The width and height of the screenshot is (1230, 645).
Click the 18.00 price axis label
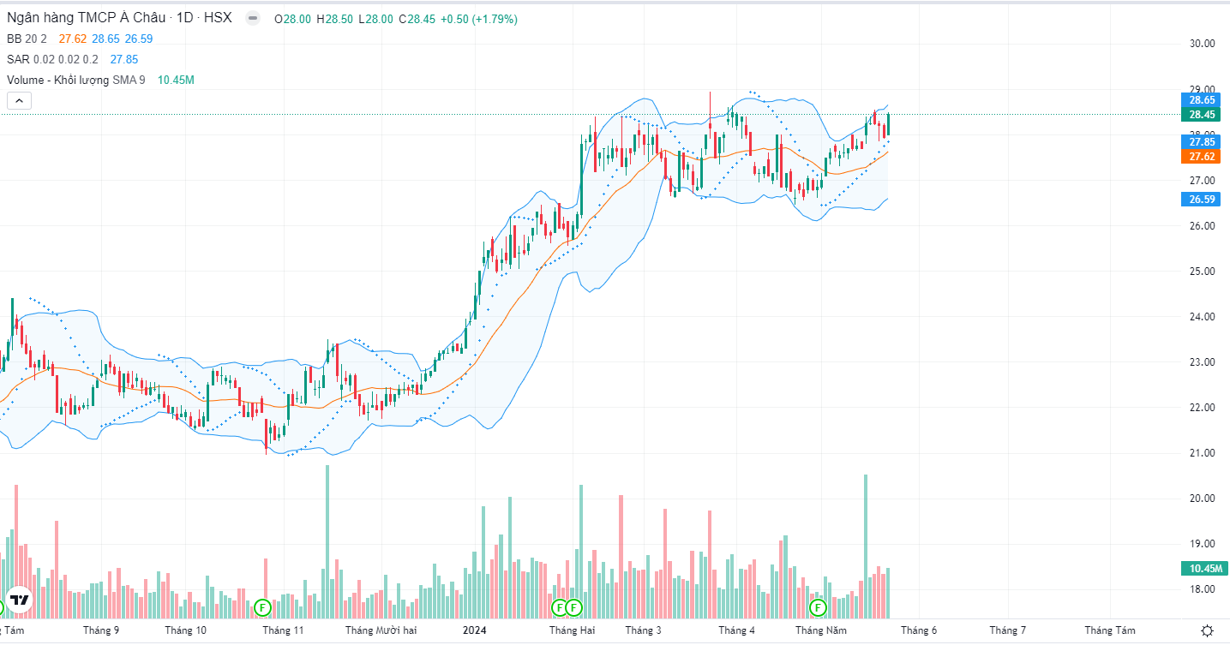1203,588
